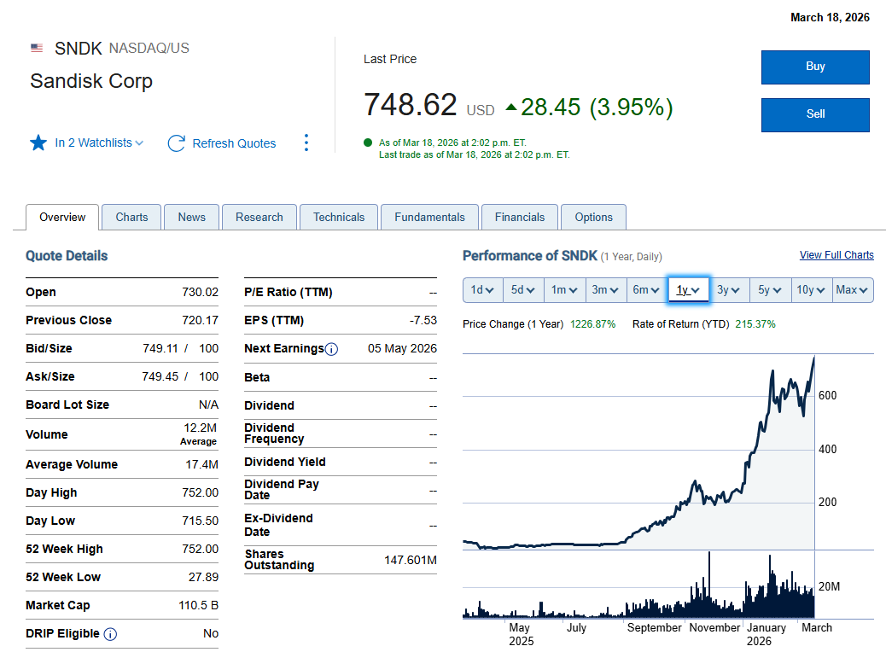Screen dimensions: 886x652
Task: Click the Day Low value 715.50
Action: [200, 521]
